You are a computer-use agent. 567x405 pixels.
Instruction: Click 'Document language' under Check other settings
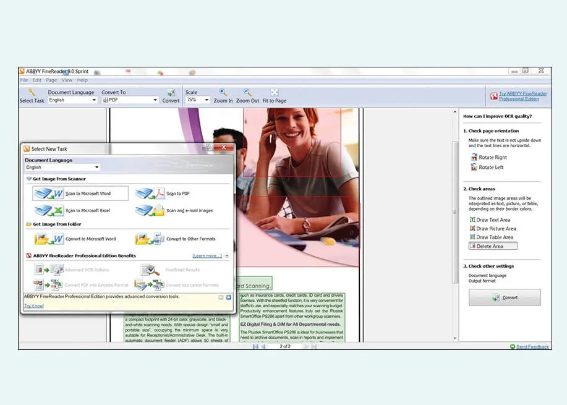487,276
